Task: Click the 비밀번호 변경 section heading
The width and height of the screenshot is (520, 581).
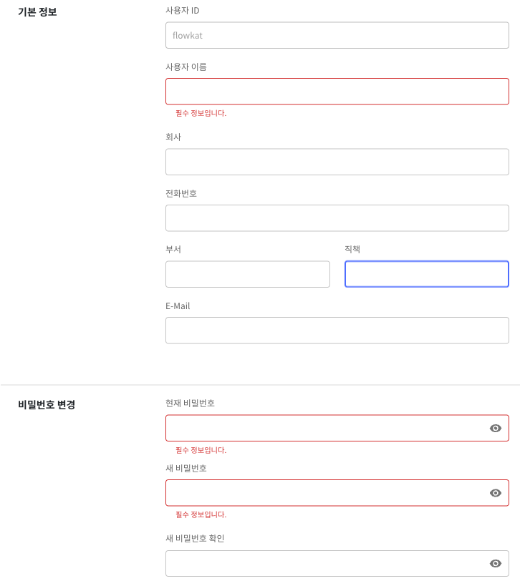Action: click(47, 404)
